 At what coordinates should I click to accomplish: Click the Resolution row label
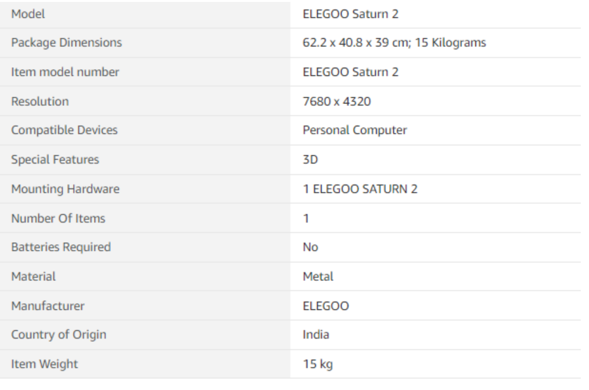point(40,101)
